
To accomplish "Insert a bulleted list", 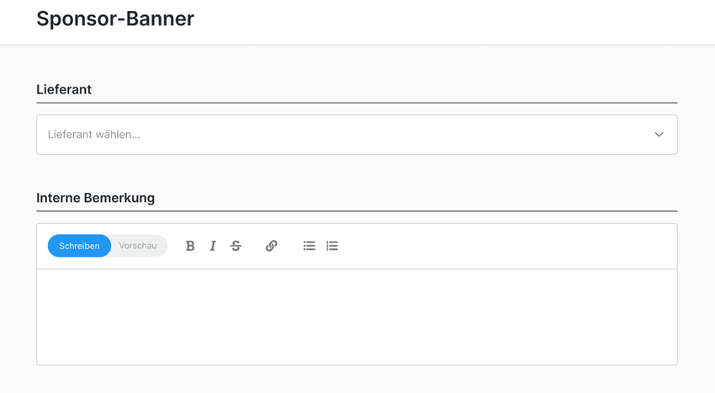I will (x=309, y=246).
